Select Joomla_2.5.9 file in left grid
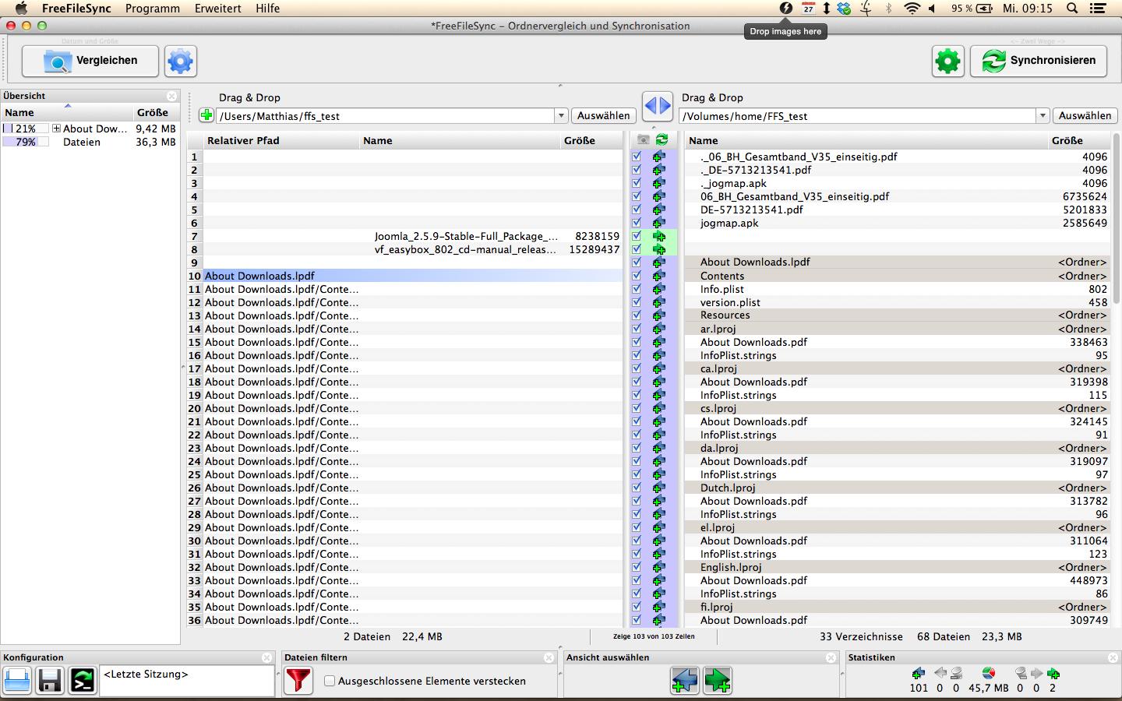Viewport: 1122px width, 701px height. [466, 236]
